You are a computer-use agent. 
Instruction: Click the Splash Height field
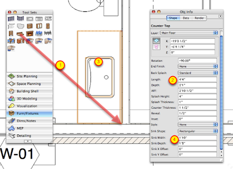[198, 97]
